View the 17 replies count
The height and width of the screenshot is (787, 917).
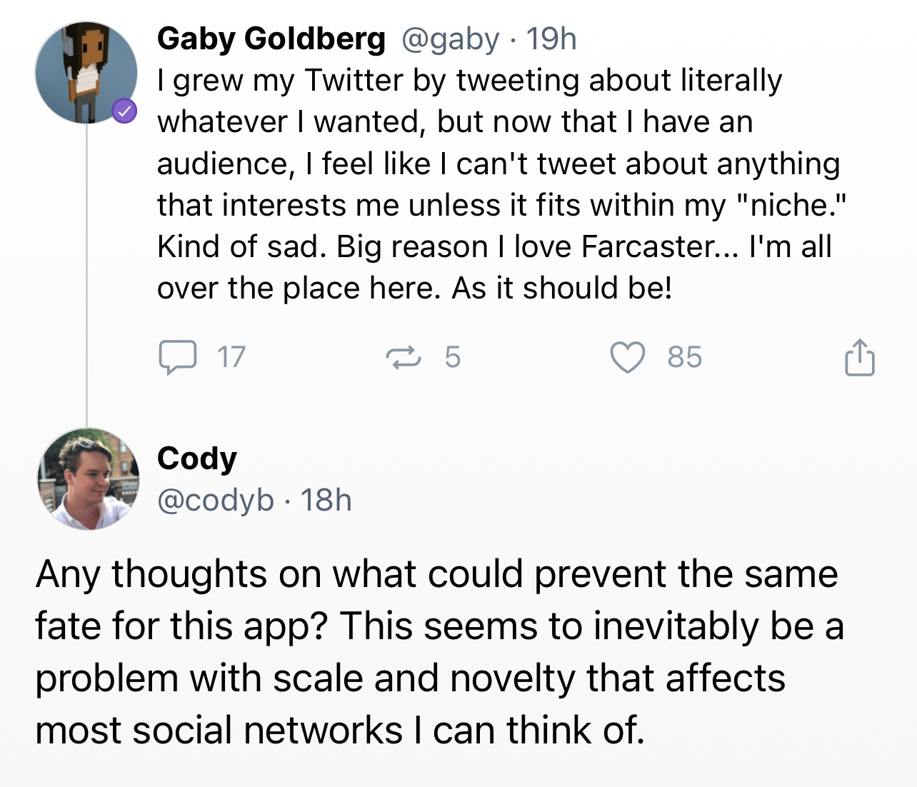tap(231, 357)
